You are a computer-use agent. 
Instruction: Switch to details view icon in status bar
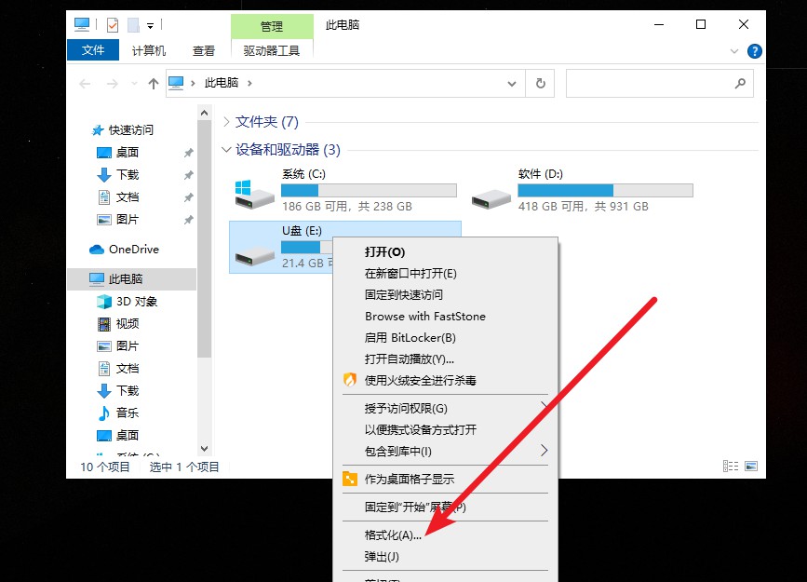[x=731, y=467]
